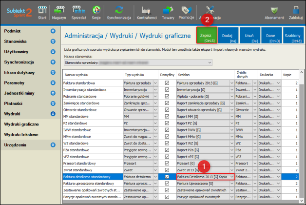Toggle Domyślny checkbox for Faktura detaliczna standardowa

tap(167, 176)
